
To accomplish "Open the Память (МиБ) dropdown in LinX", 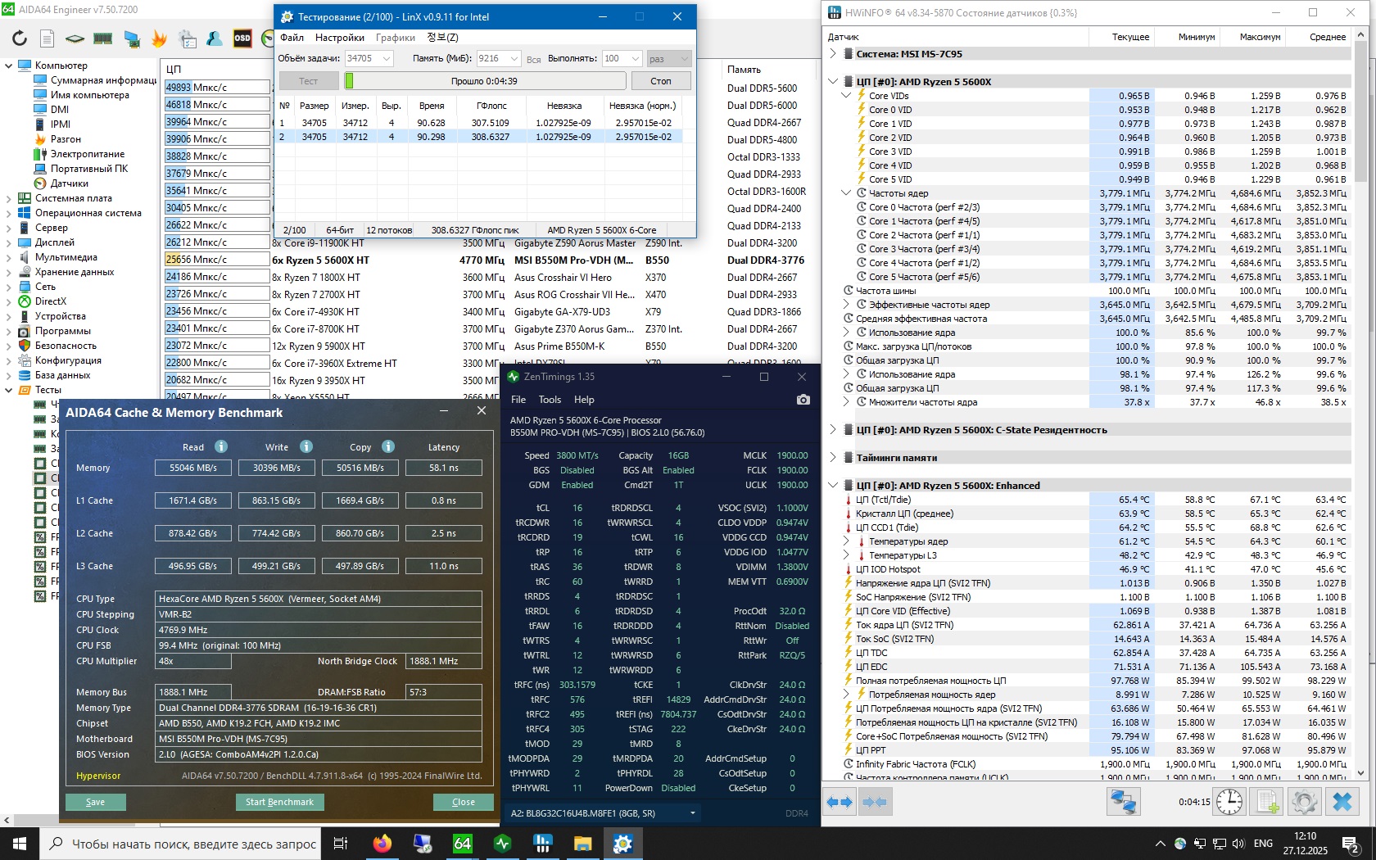I will coord(514,59).
